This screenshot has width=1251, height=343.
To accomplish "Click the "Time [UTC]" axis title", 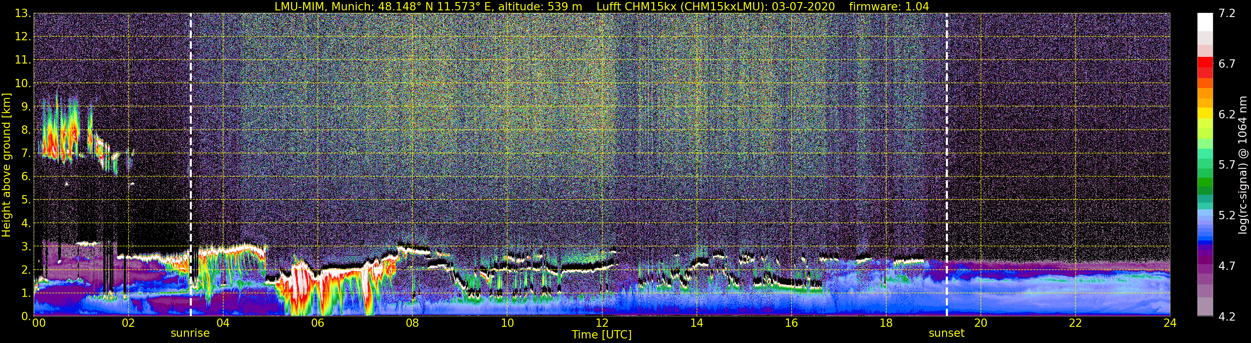I will pyautogui.click(x=602, y=335).
